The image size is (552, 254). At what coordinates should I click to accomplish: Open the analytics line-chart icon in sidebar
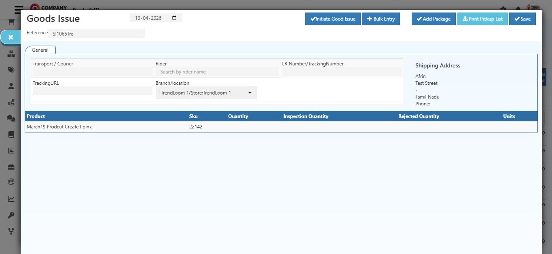[x=11, y=198]
